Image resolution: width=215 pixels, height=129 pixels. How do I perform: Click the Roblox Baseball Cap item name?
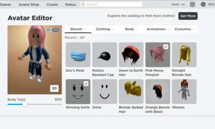(x=103, y=72)
